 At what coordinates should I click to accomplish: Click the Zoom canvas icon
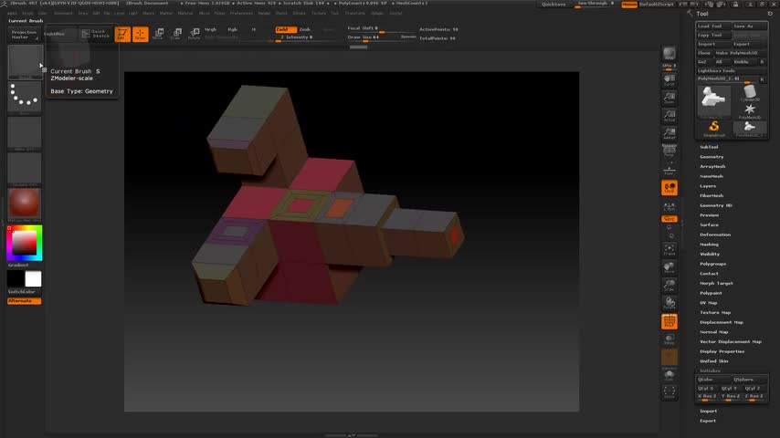pyautogui.click(x=669, y=98)
